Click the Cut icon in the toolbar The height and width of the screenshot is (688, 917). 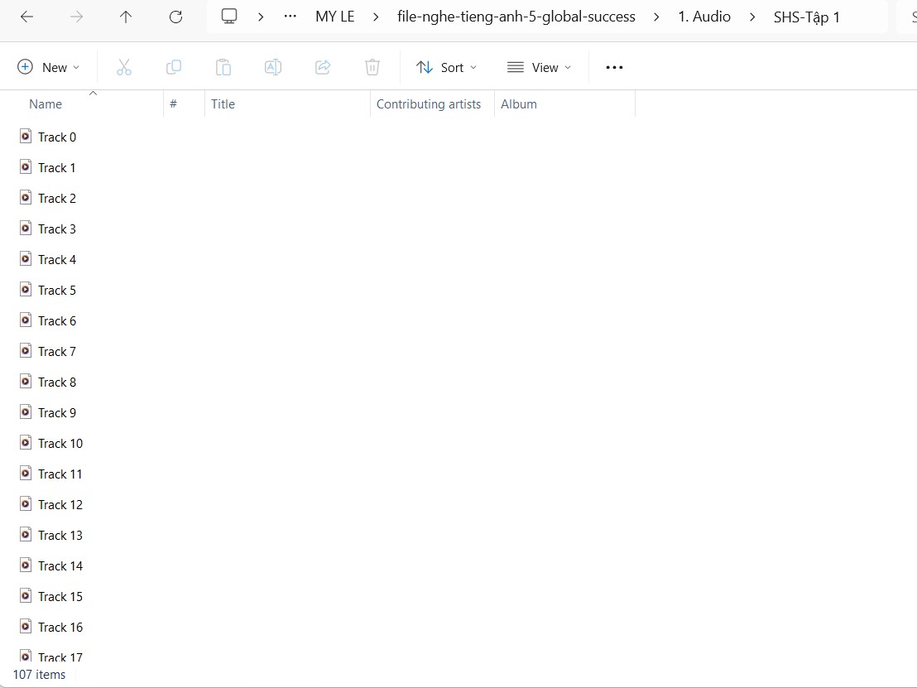(124, 67)
